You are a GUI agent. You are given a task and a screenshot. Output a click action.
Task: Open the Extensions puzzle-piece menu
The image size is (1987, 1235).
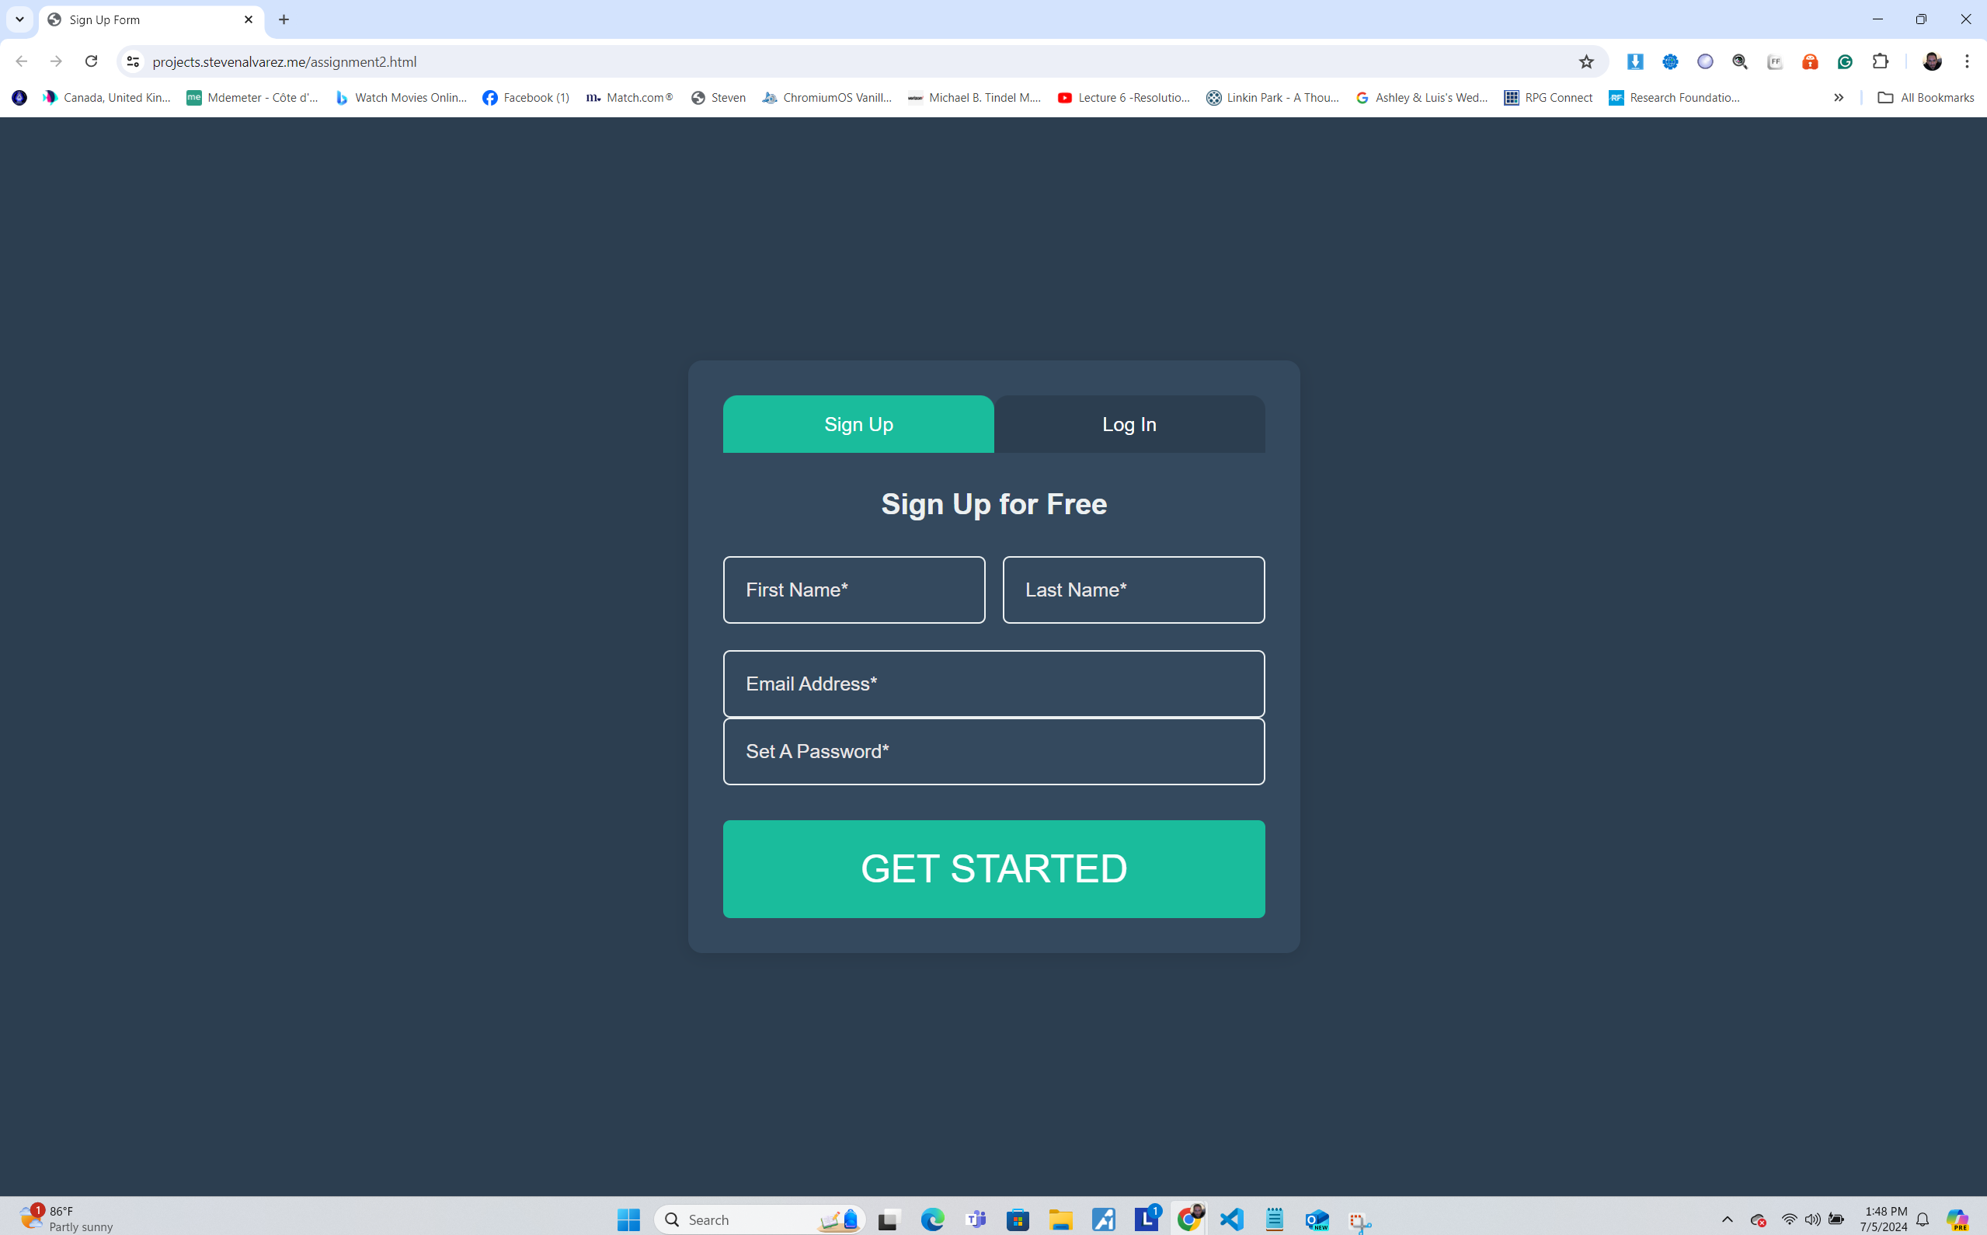(1881, 61)
